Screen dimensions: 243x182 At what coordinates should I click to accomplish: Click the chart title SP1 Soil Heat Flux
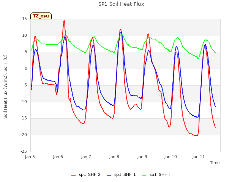point(121,4)
